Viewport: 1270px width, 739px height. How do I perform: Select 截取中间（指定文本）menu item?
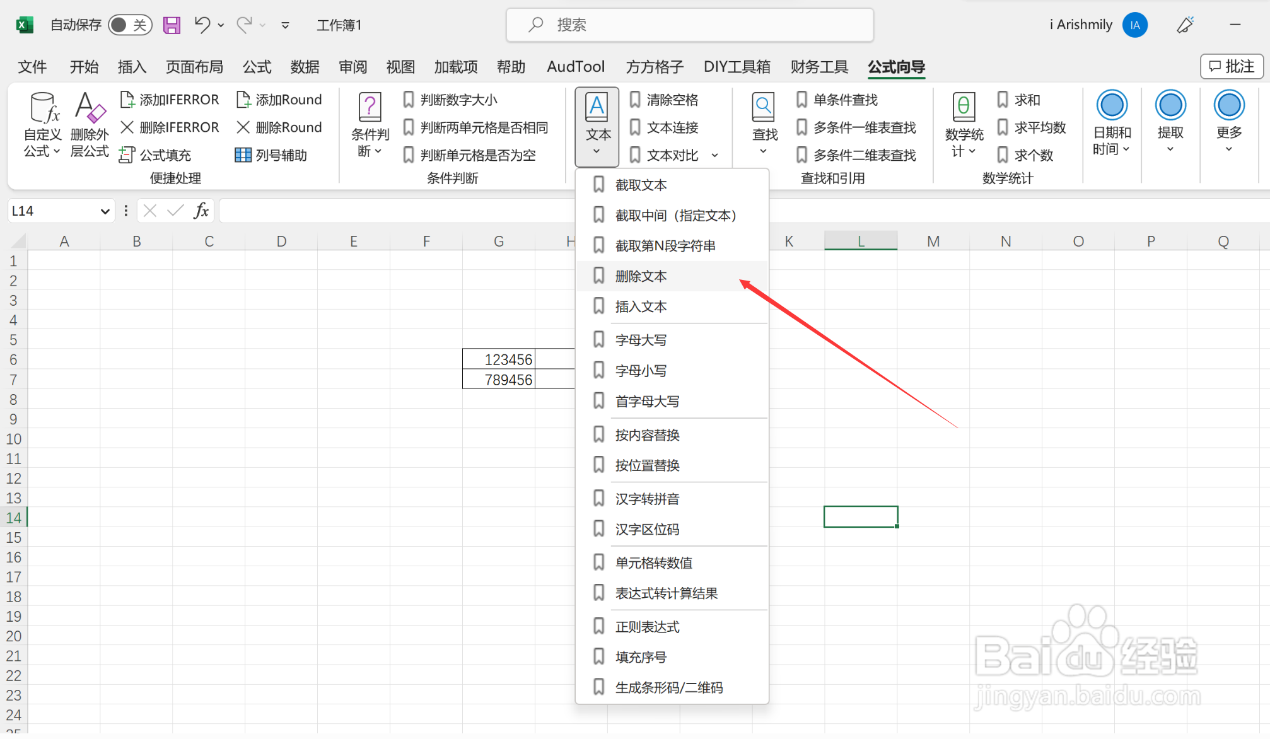pos(672,216)
